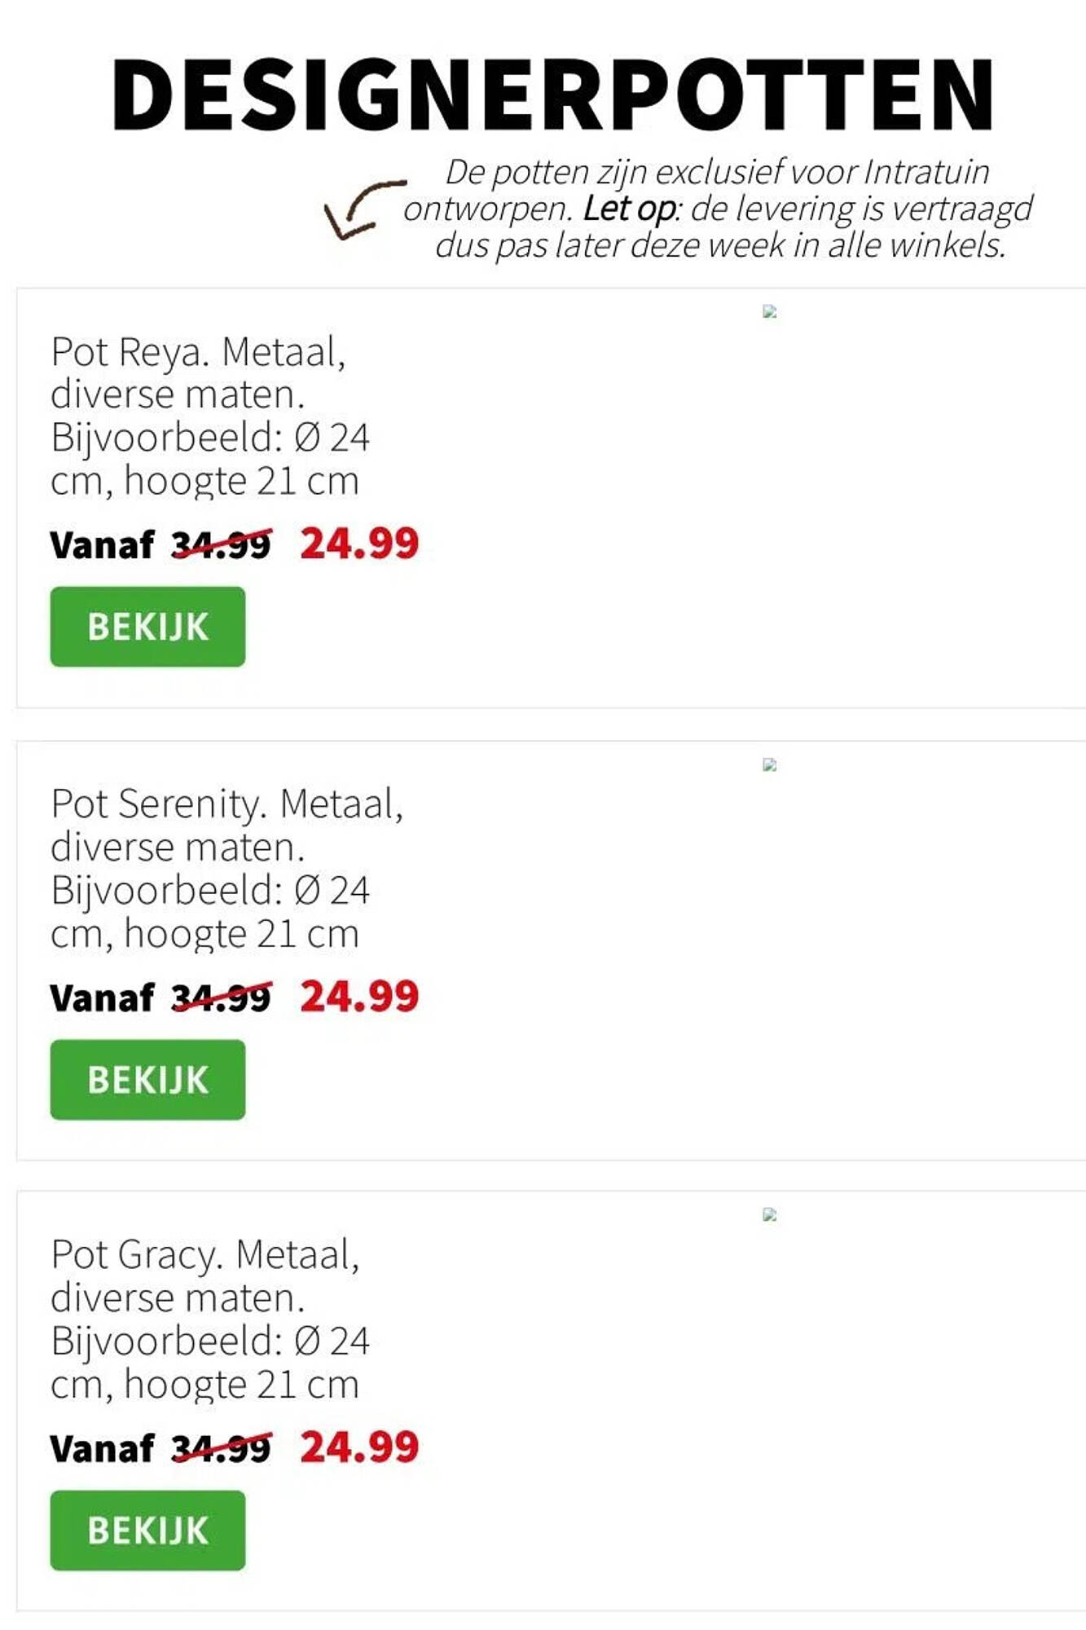Click the hand-drawn arrow icon below the heading

363,209
